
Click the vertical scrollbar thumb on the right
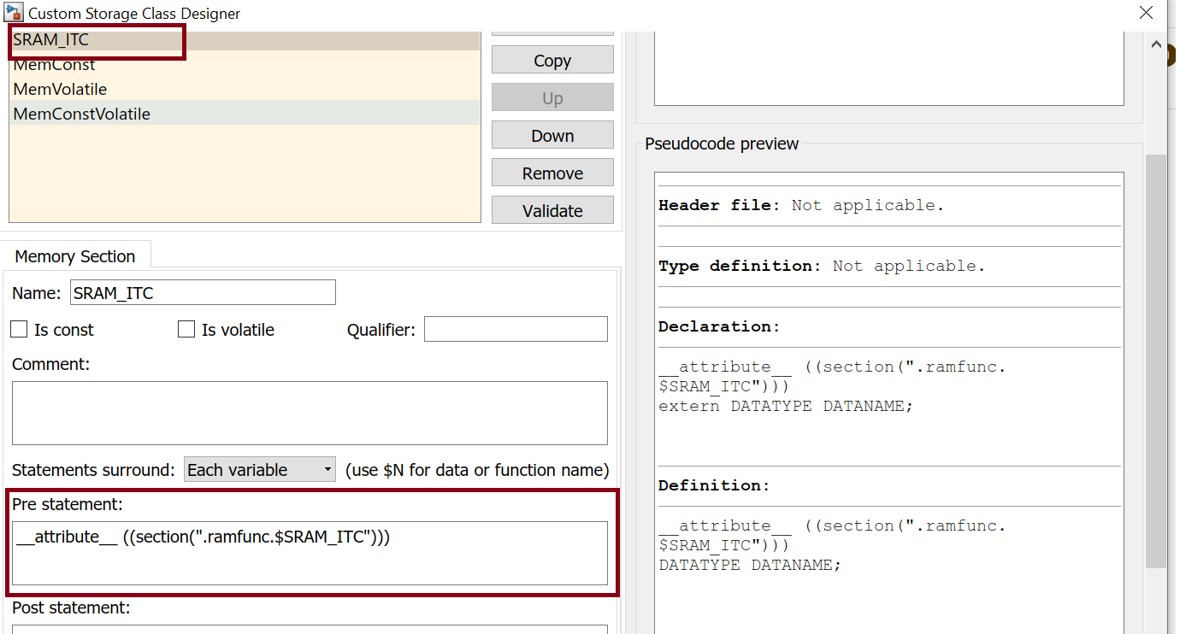[x=1156, y=359]
